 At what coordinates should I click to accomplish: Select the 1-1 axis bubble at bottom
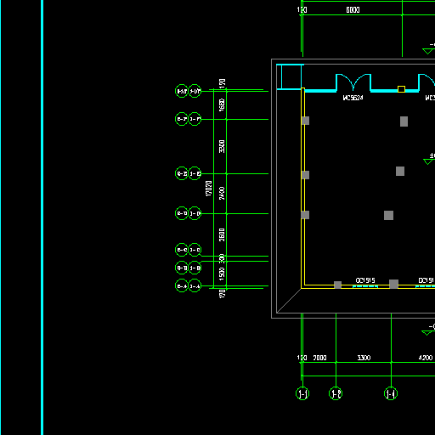(302, 393)
